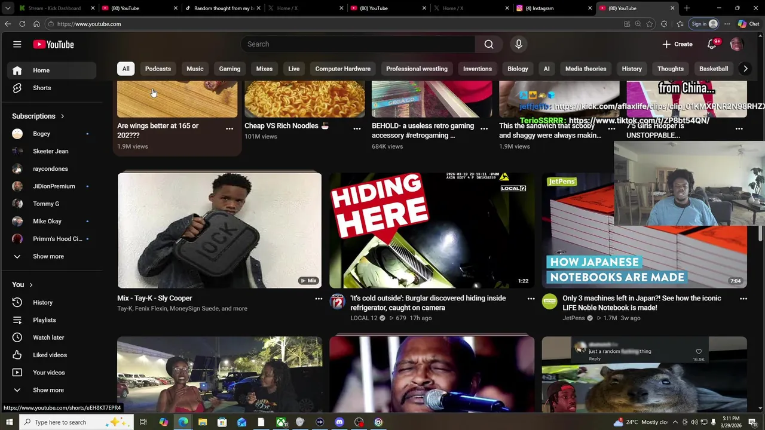Show more under You section
This screenshot has width=765, height=430.
pos(51,390)
